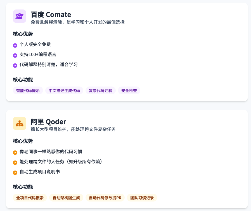Viewport: 251px width, 211px height.
Task: Click the graduation cap icon beside 百度 Comate
Action: [x=20, y=16]
